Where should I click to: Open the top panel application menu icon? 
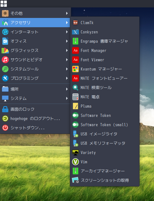click(x=4, y=4)
